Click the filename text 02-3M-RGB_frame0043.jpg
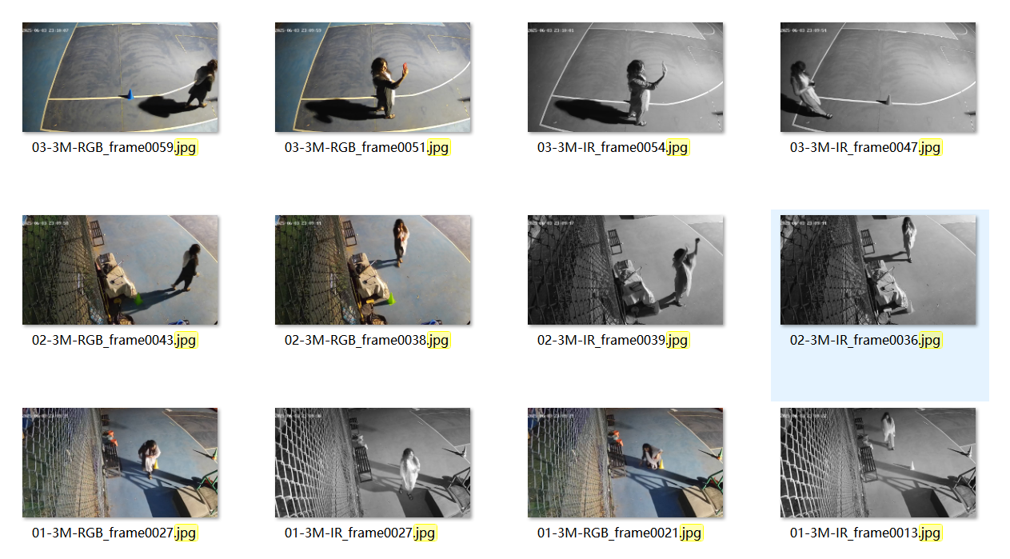This screenshot has height=559, width=1010. pos(114,341)
